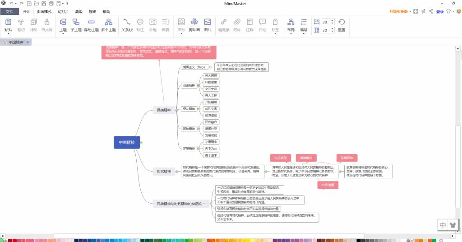This screenshot has height=242, width=462.
Task: Click the share icon beside 登录
Action: coord(431,11)
